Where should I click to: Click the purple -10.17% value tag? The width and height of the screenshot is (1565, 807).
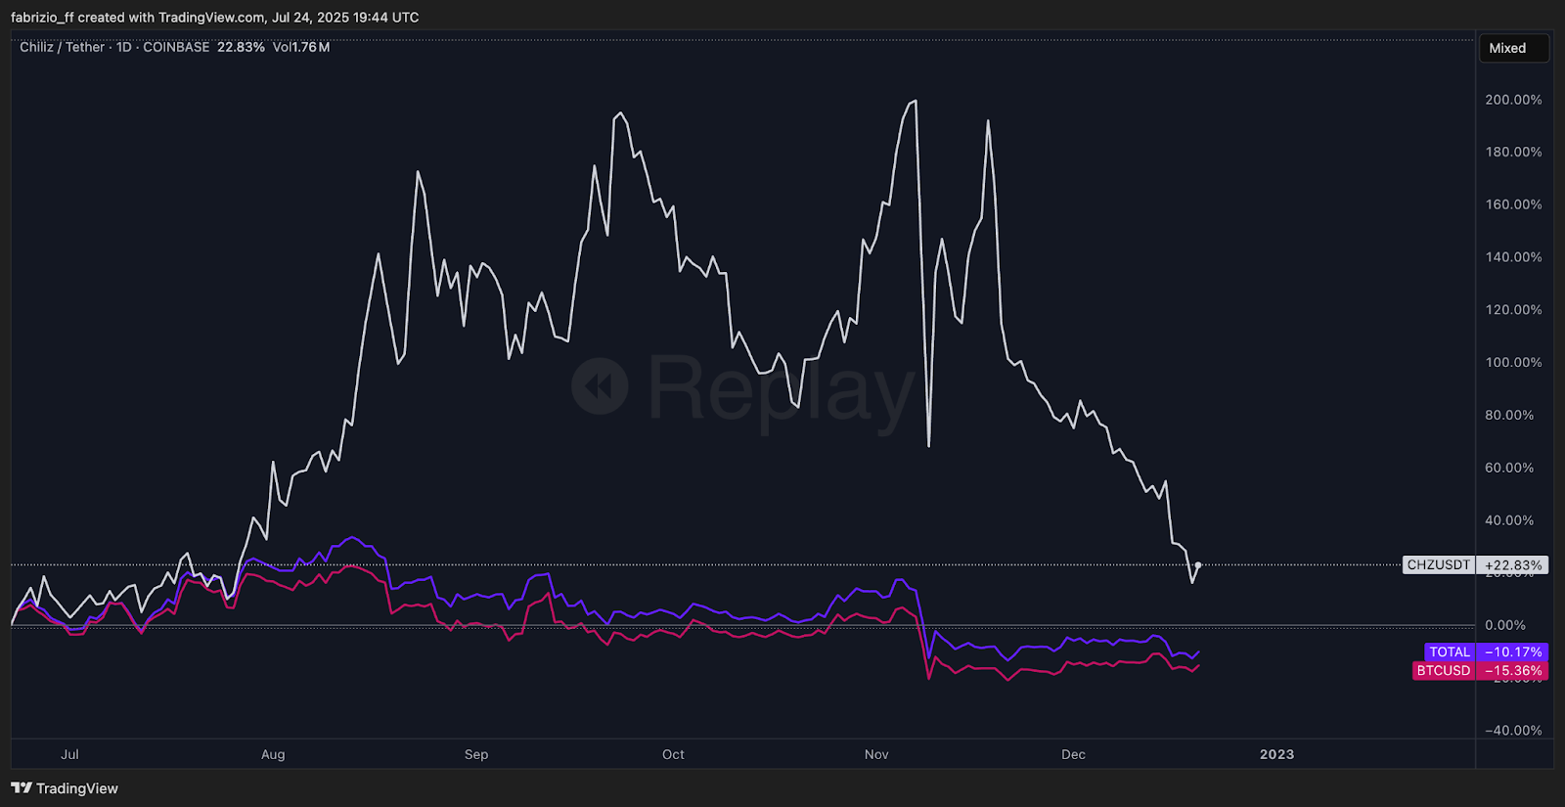tap(1513, 652)
